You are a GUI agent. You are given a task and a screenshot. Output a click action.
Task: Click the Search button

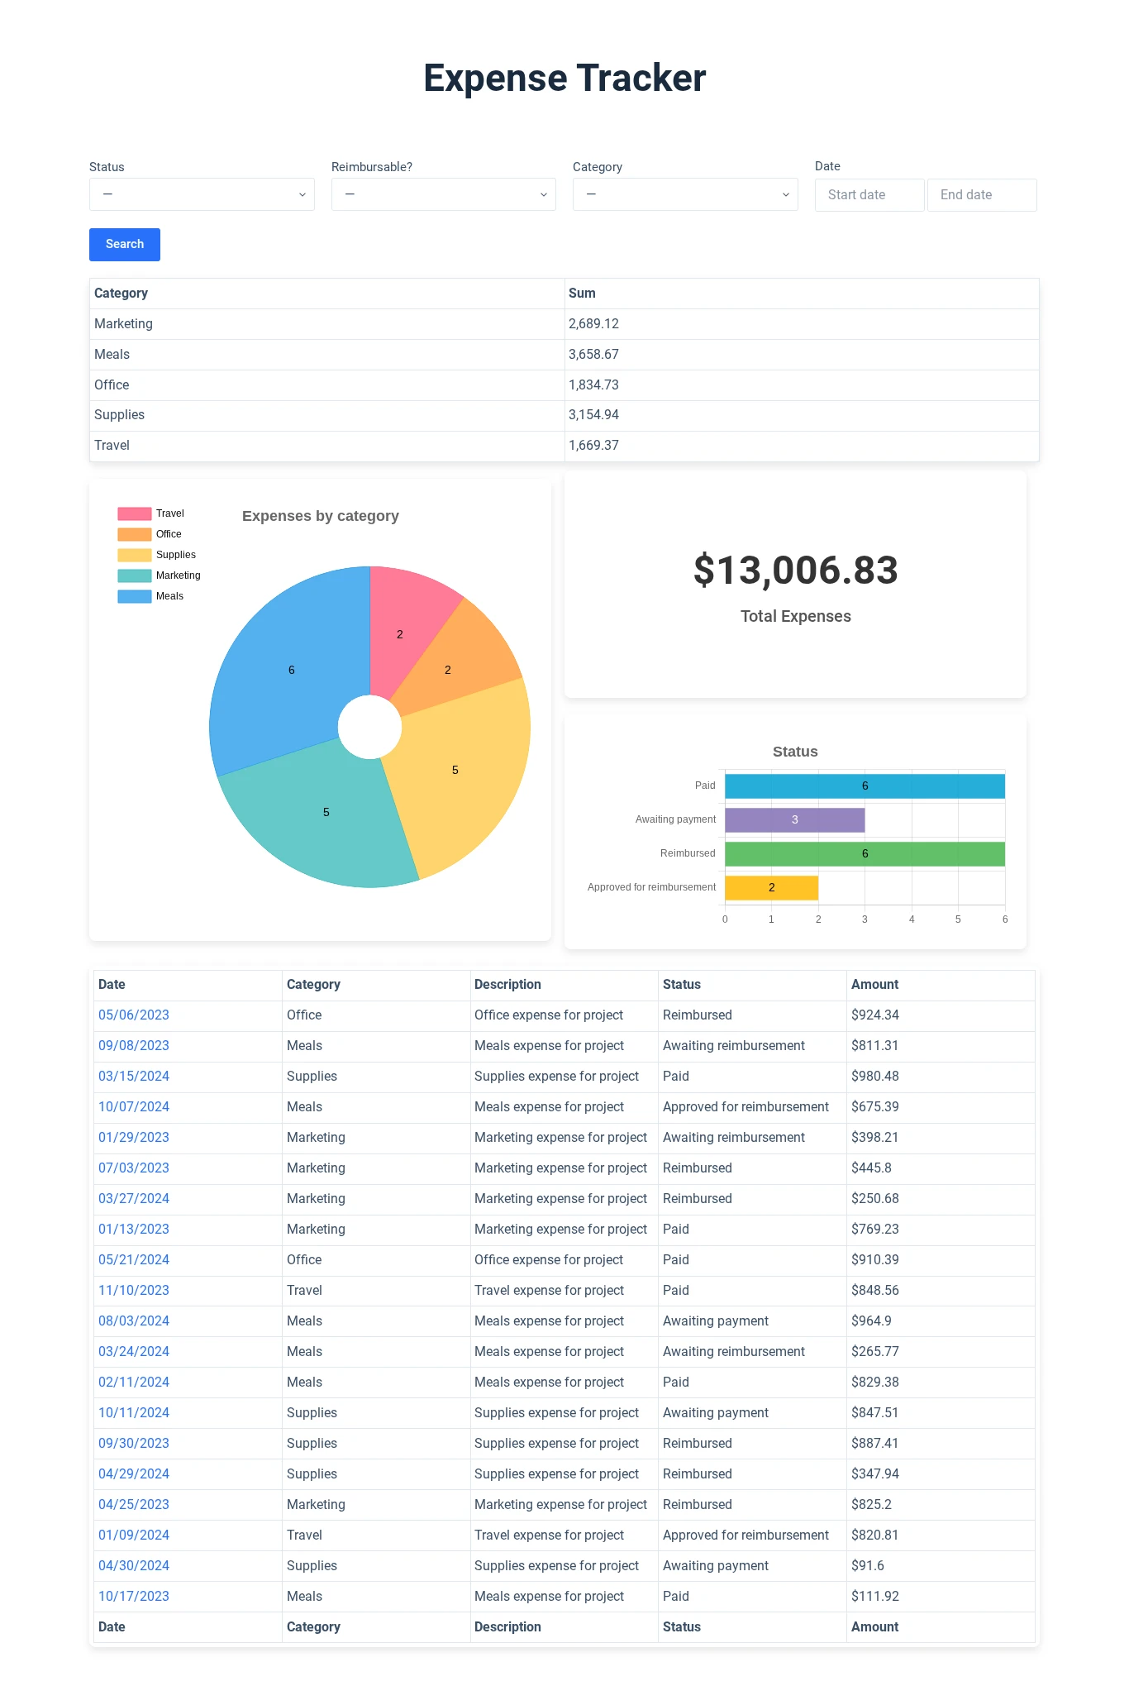[x=125, y=245]
